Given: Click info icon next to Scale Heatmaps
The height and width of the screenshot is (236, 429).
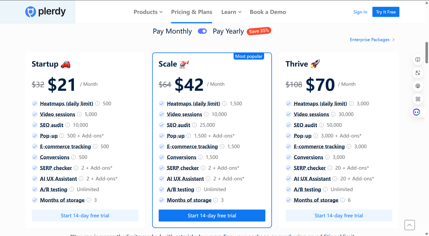Looking at the screenshot, I should pyautogui.click(x=224, y=103).
